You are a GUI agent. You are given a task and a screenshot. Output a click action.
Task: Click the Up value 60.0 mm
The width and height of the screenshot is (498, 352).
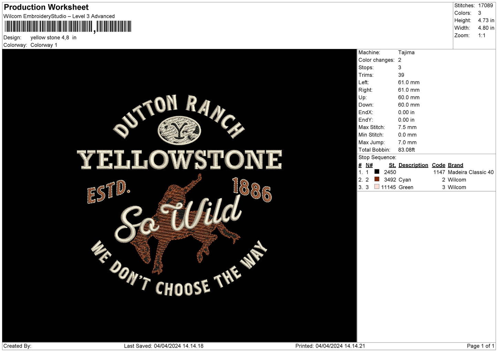tap(409, 98)
